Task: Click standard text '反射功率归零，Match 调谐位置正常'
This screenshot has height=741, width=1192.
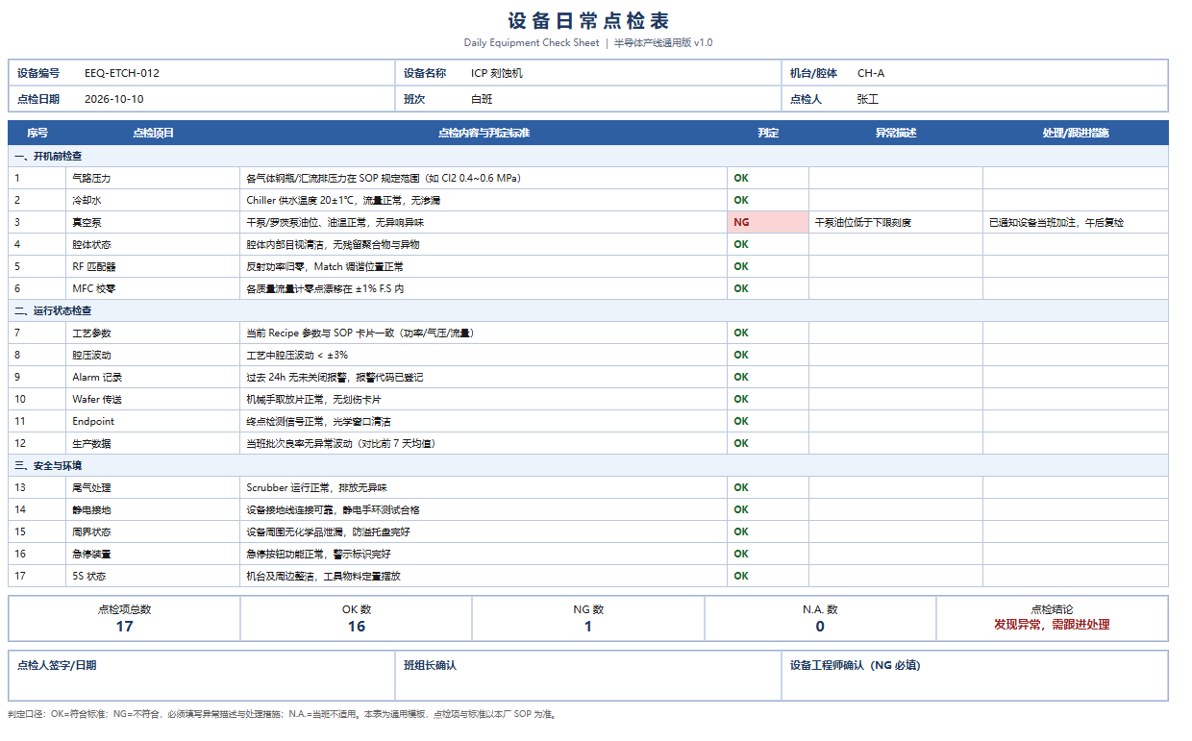Action: [x=325, y=266]
